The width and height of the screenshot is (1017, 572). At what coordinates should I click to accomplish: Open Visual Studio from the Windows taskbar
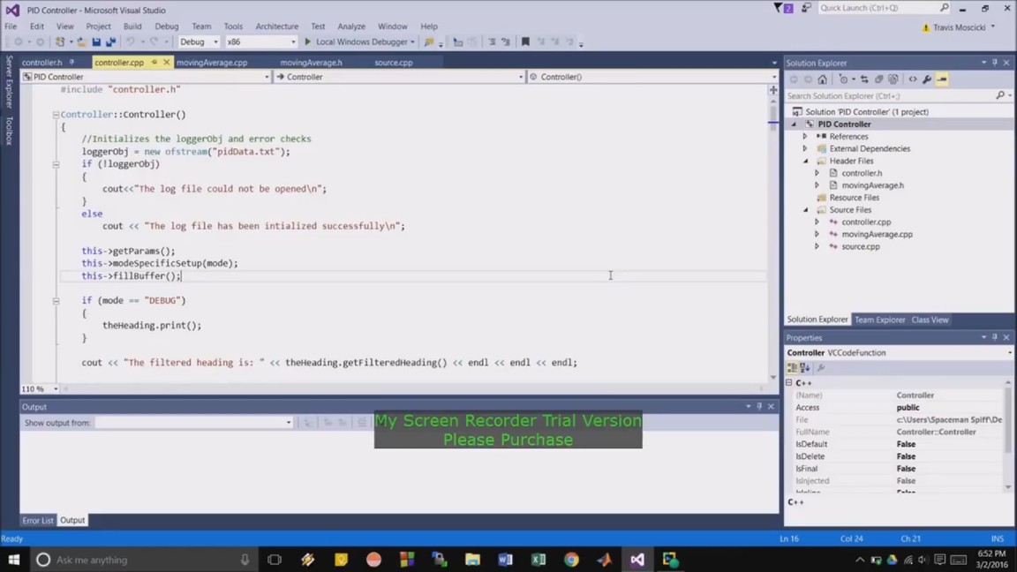point(637,560)
